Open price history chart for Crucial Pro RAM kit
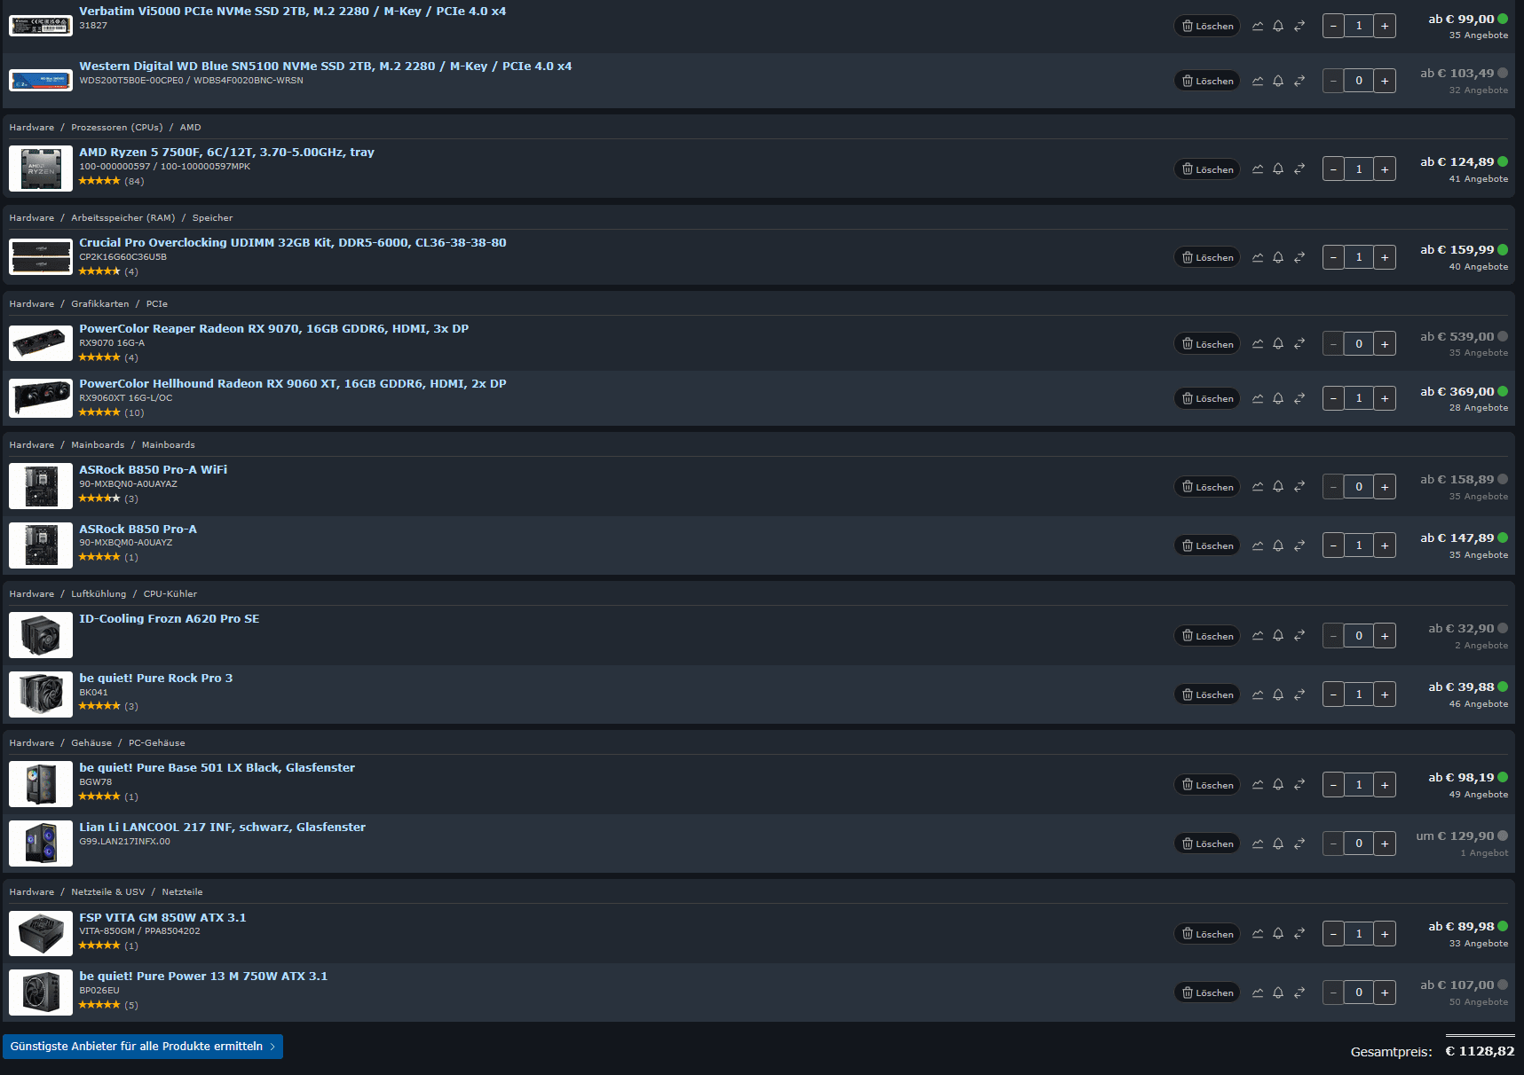Viewport: 1524px width, 1075px height. point(1258,257)
